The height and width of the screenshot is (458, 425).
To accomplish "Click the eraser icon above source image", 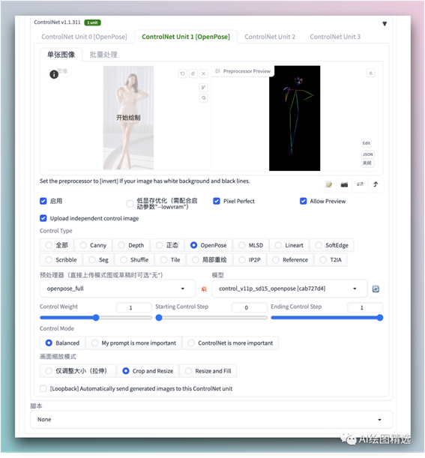I will (193, 73).
